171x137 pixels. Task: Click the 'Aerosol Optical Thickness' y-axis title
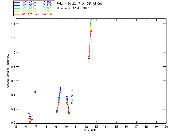8,71
